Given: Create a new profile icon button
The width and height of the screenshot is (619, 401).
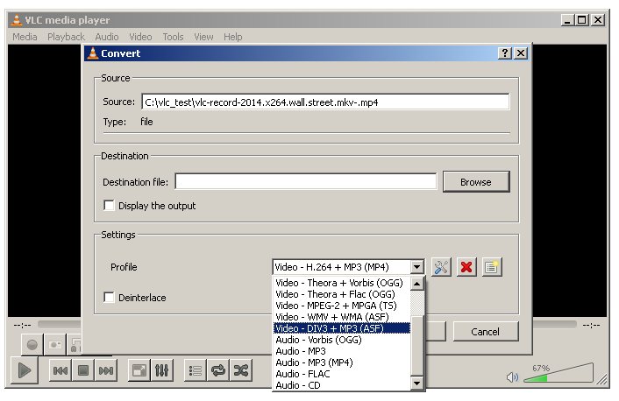Looking at the screenshot, I should [492, 267].
